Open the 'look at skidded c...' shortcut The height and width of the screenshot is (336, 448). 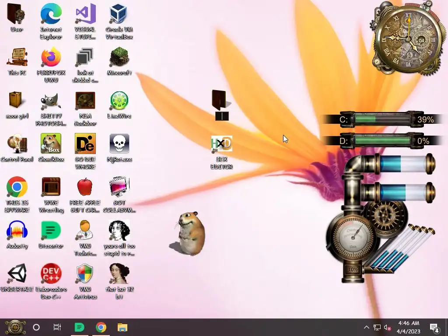tap(85, 57)
